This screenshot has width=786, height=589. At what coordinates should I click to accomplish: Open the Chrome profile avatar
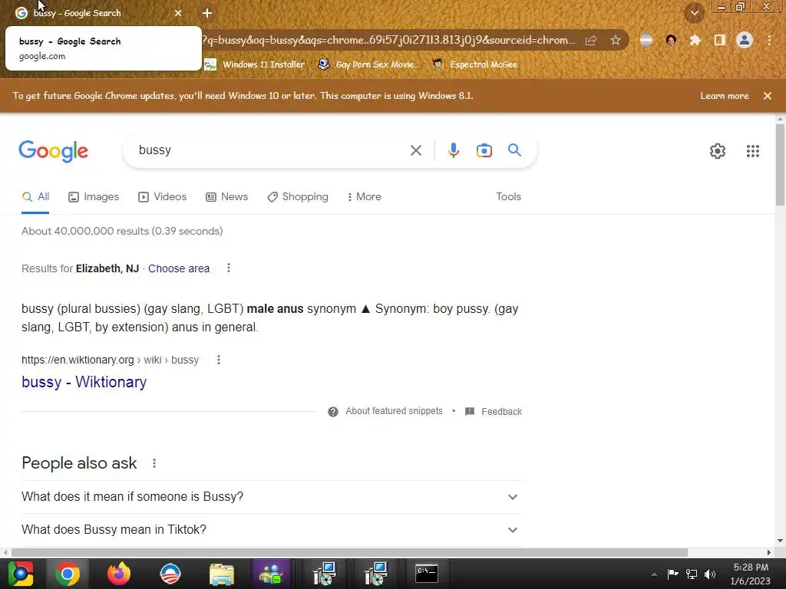pyautogui.click(x=745, y=40)
